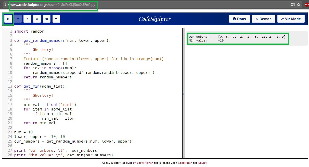Open the CodeMirror link
The image size is (309, 167).
185,163
